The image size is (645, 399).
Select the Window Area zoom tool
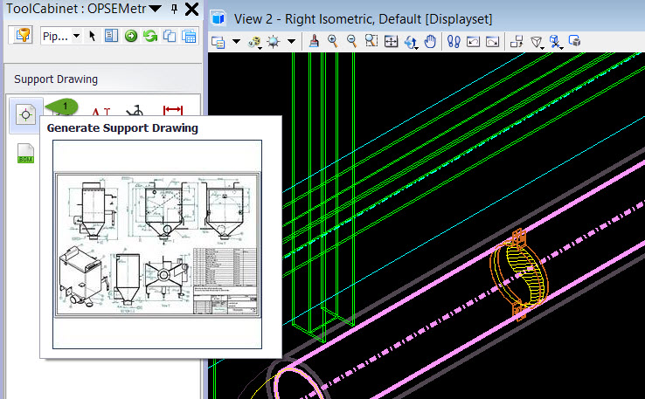371,41
